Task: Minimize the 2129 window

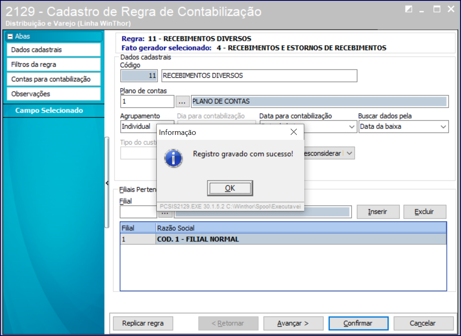Action: tap(422, 11)
